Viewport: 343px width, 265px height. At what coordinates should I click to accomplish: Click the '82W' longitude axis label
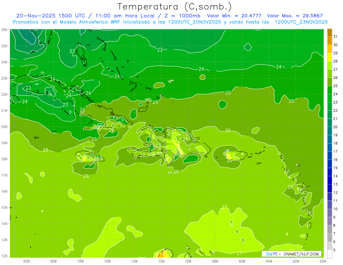click(x=27, y=261)
